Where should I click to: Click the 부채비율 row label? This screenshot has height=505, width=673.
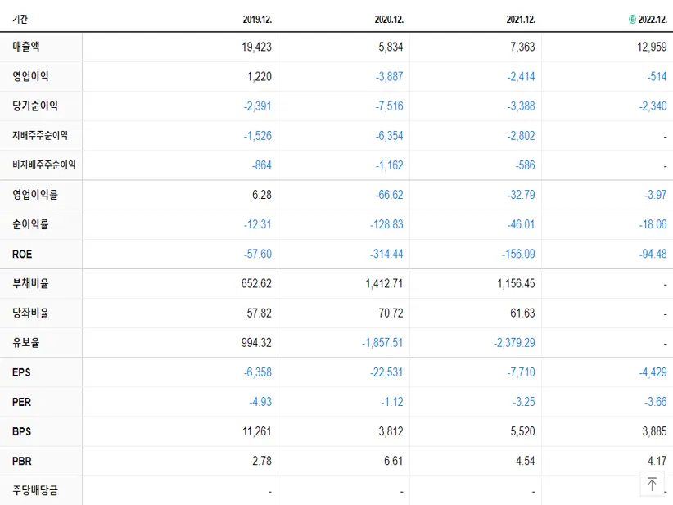[30, 283]
